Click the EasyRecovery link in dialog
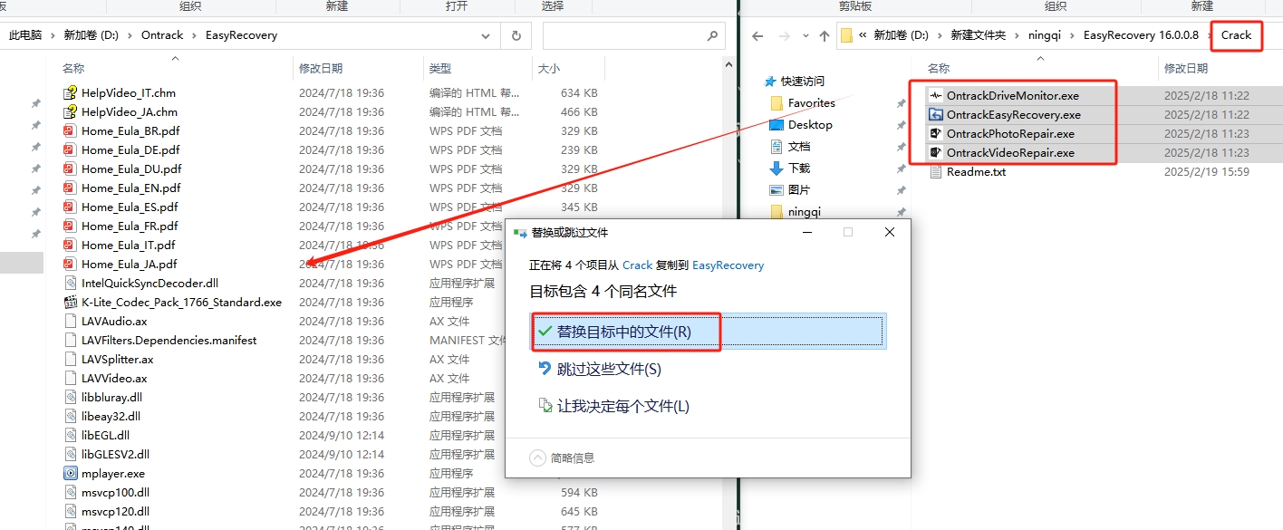The width and height of the screenshot is (1283, 530). click(728, 265)
